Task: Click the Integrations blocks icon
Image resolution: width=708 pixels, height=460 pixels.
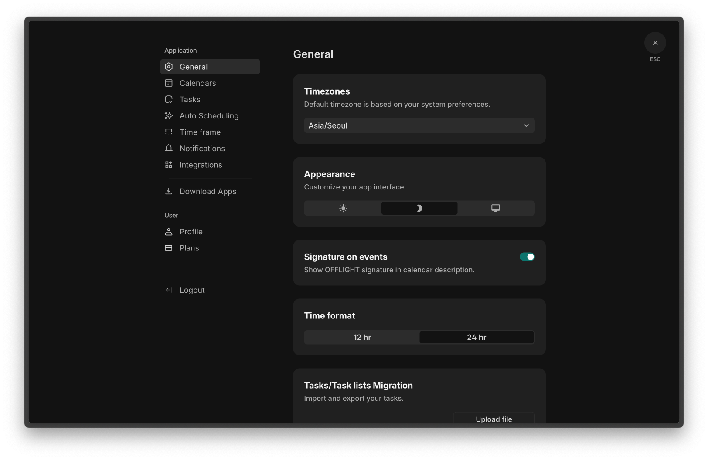Action: [169, 165]
